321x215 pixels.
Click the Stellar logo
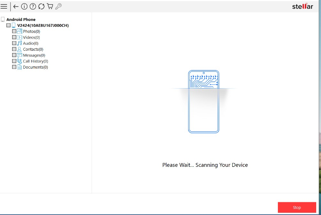[x=302, y=6]
